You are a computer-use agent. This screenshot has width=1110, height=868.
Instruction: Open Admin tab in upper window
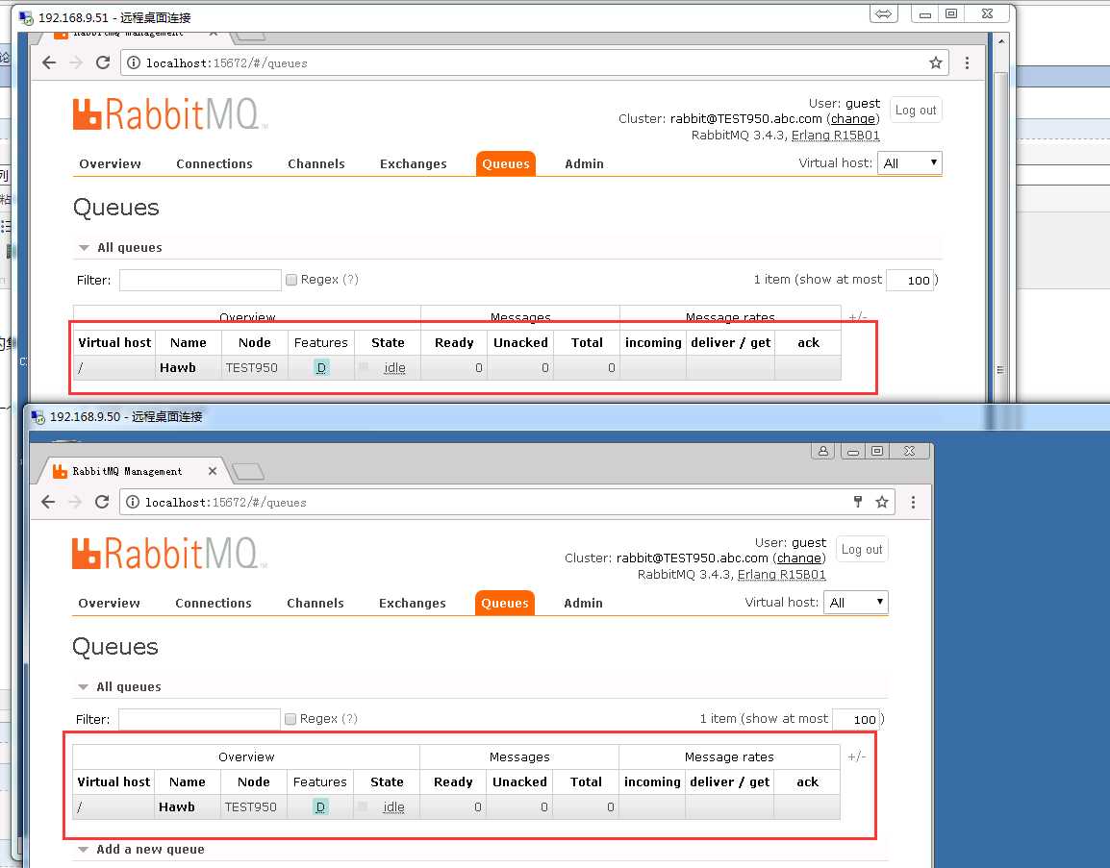[x=585, y=164]
